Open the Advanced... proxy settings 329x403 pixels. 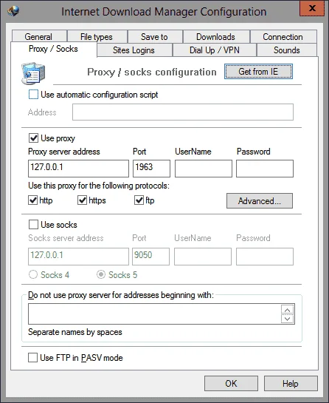click(x=260, y=201)
